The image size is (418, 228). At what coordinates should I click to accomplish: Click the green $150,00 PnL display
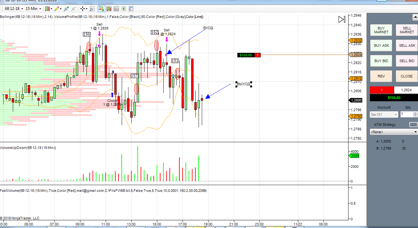(x=394, y=98)
